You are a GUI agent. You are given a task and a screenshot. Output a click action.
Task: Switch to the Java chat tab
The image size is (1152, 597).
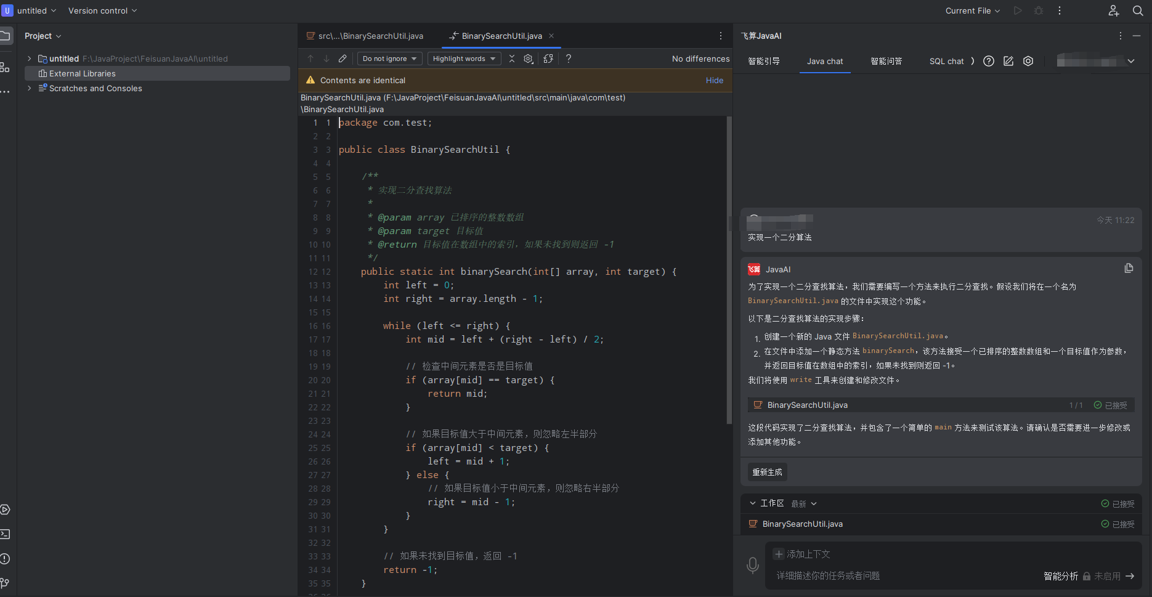pyautogui.click(x=825, y=61)
